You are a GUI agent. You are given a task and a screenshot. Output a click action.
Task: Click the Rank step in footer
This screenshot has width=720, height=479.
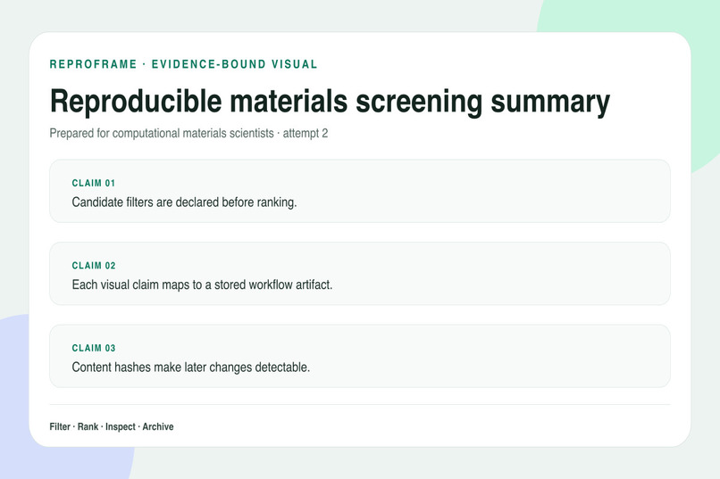tap(88, 426)
